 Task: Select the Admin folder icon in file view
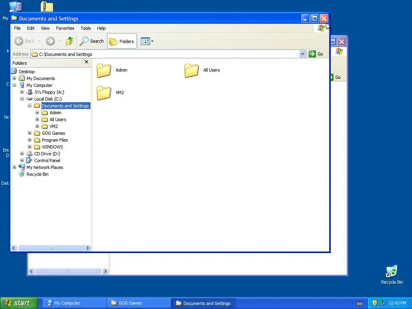pyautogui.click(x=104, y=70)
